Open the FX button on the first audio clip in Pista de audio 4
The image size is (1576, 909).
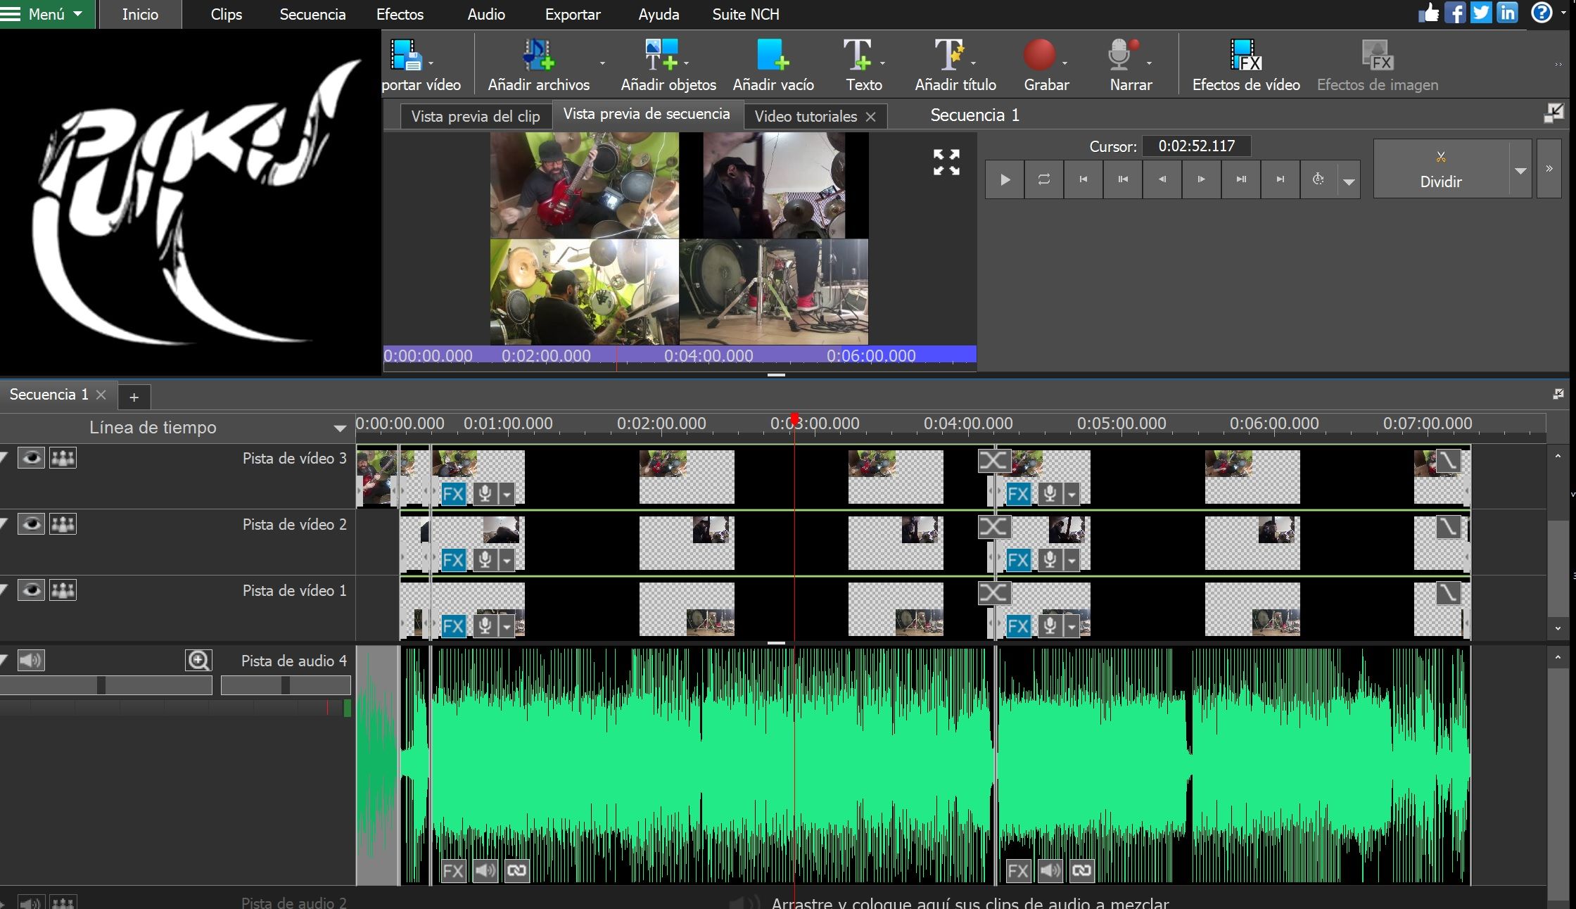point(453,871)
